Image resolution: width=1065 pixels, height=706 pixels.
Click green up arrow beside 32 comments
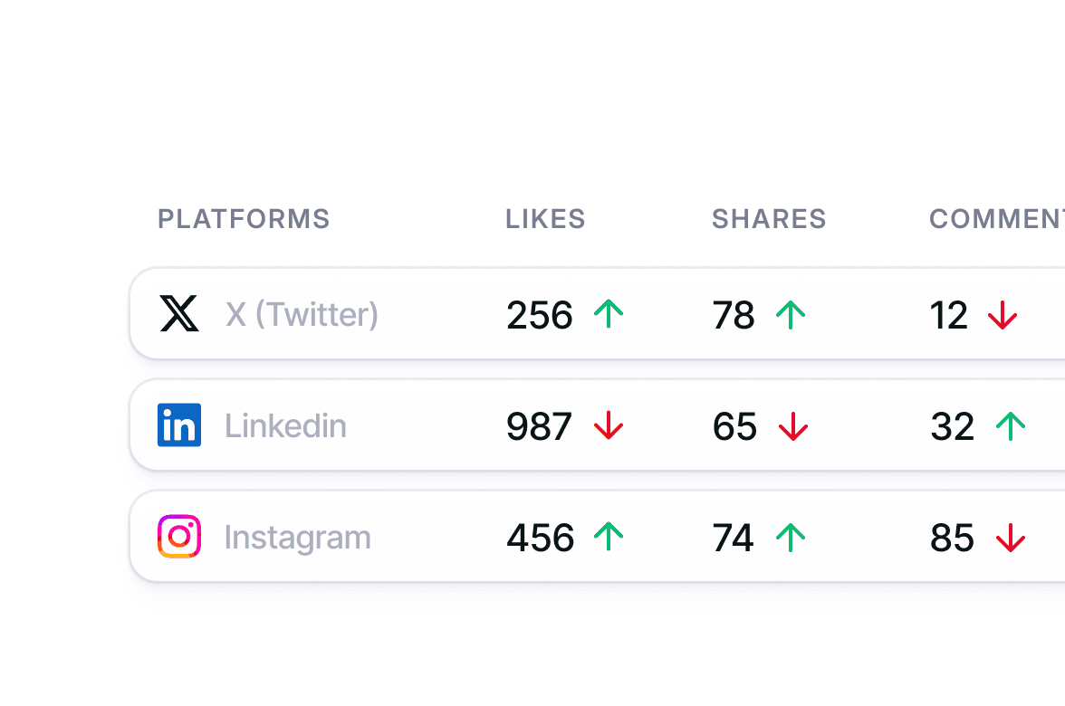(x=1010, y=425)
